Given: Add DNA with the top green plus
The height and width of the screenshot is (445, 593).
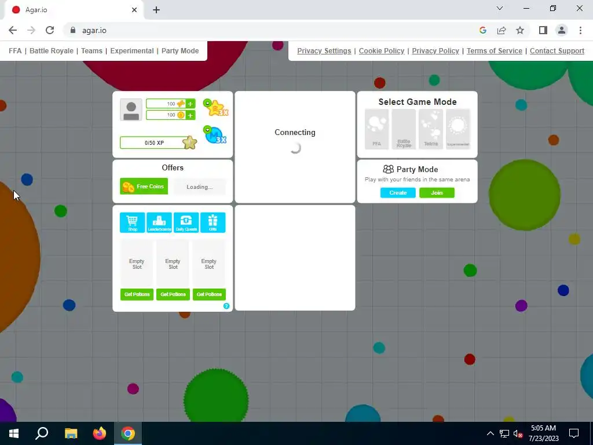Looking at the screenshot, I should pyautogui.click(x=190, y=104).
